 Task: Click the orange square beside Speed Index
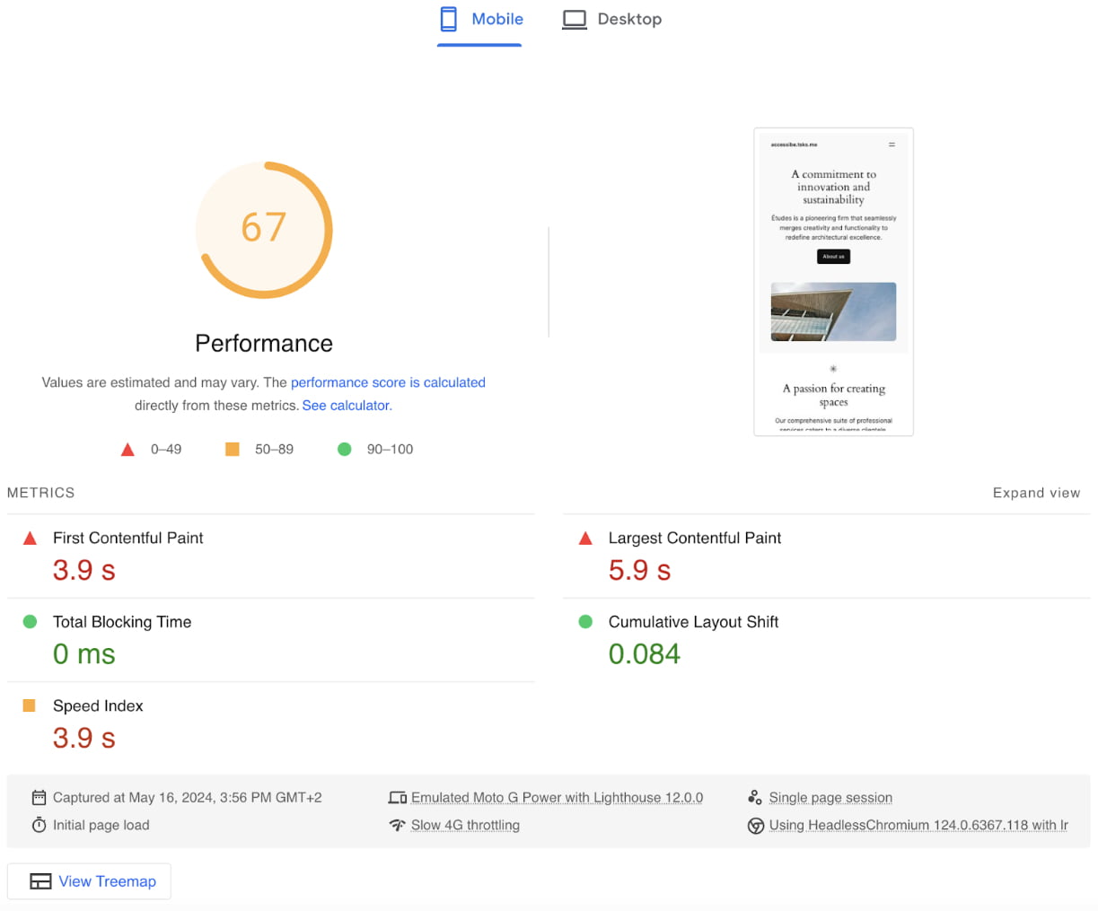(30, 705)
